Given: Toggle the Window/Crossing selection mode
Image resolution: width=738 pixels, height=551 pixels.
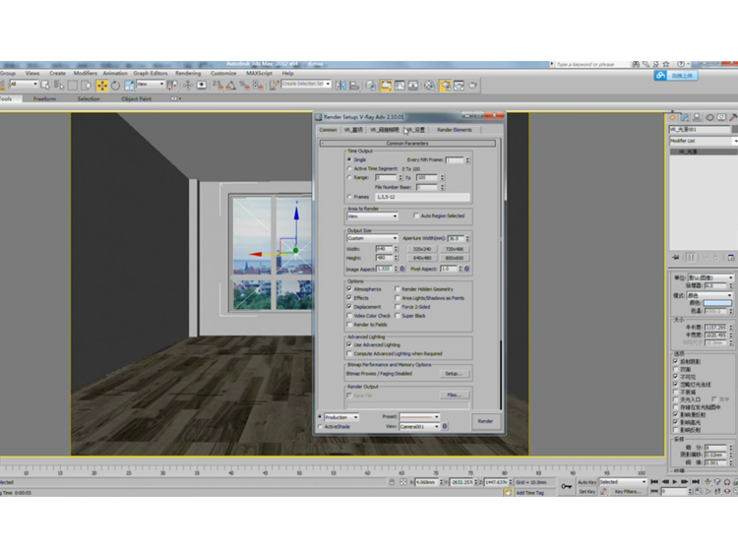Looking at the screenshot, I should pyautogui.click(x=87, y=86).
